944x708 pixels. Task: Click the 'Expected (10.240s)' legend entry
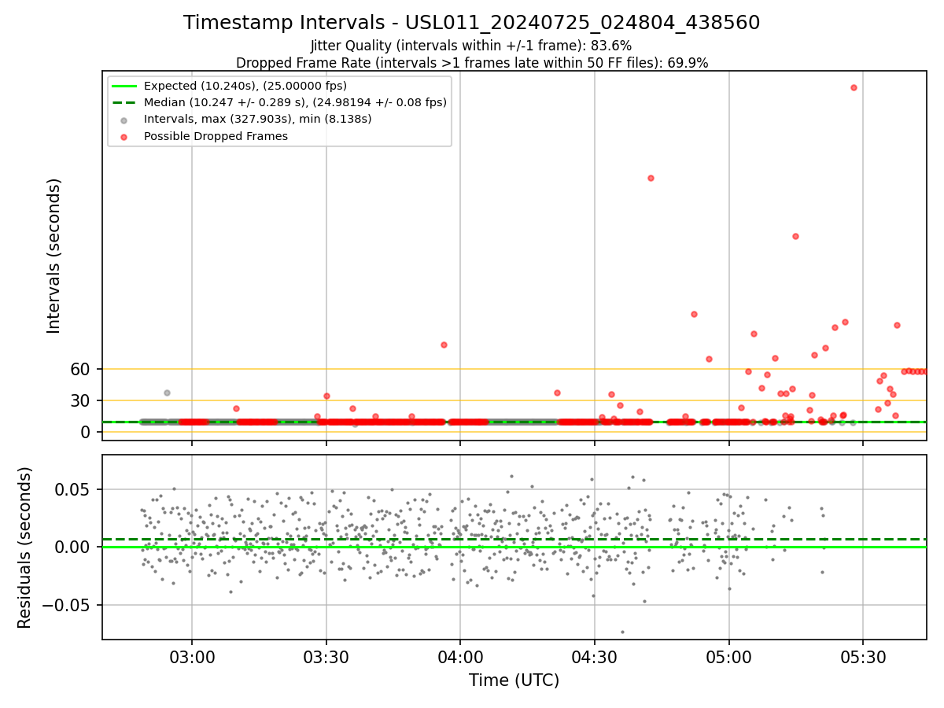pyautogui.click(x=245, y=86)
